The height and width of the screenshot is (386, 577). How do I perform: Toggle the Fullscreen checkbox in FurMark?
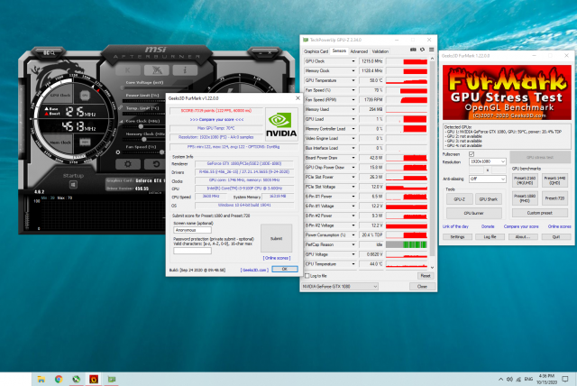click(472, 154)
